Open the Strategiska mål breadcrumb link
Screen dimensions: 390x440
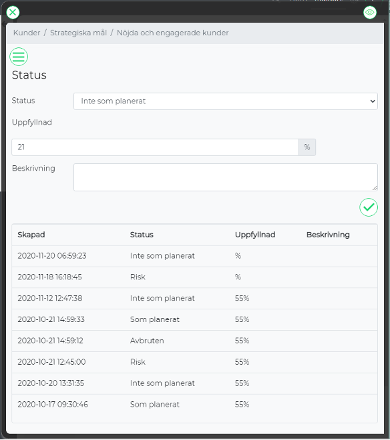click(78, 33)
